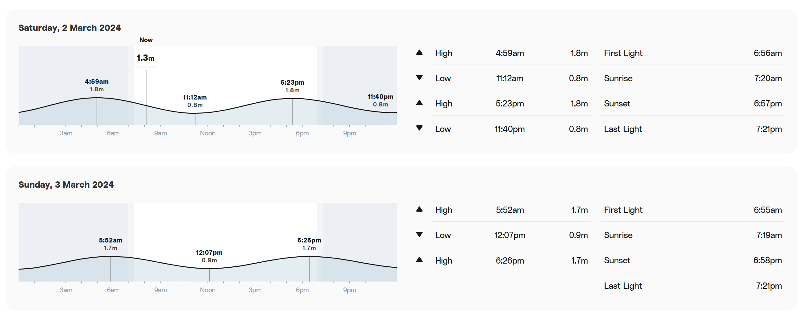Screen dimensions: 807x319
Task: Select the 5:23pm high tide chart label
Action: tap(293, 86)
